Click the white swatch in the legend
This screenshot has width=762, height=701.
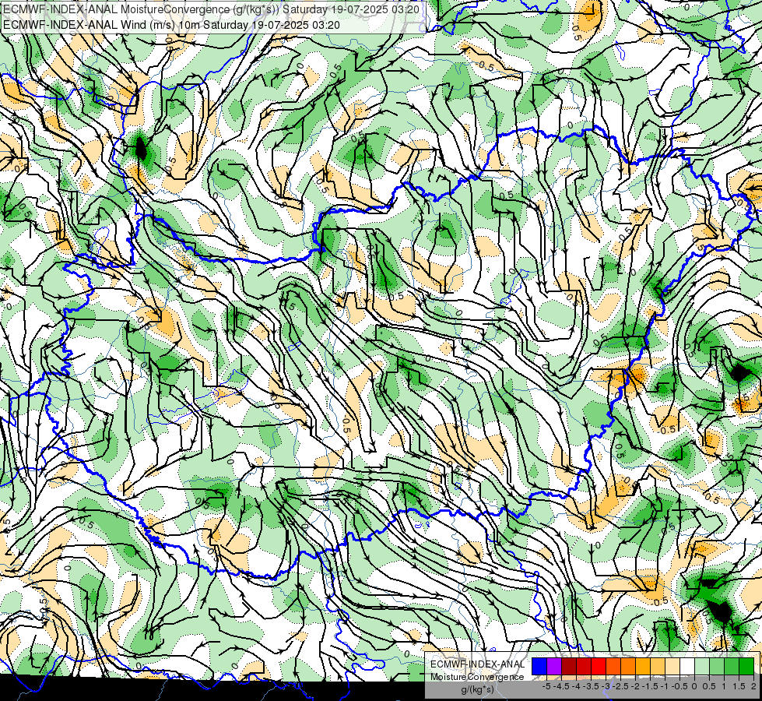click(x=687, y=666)
